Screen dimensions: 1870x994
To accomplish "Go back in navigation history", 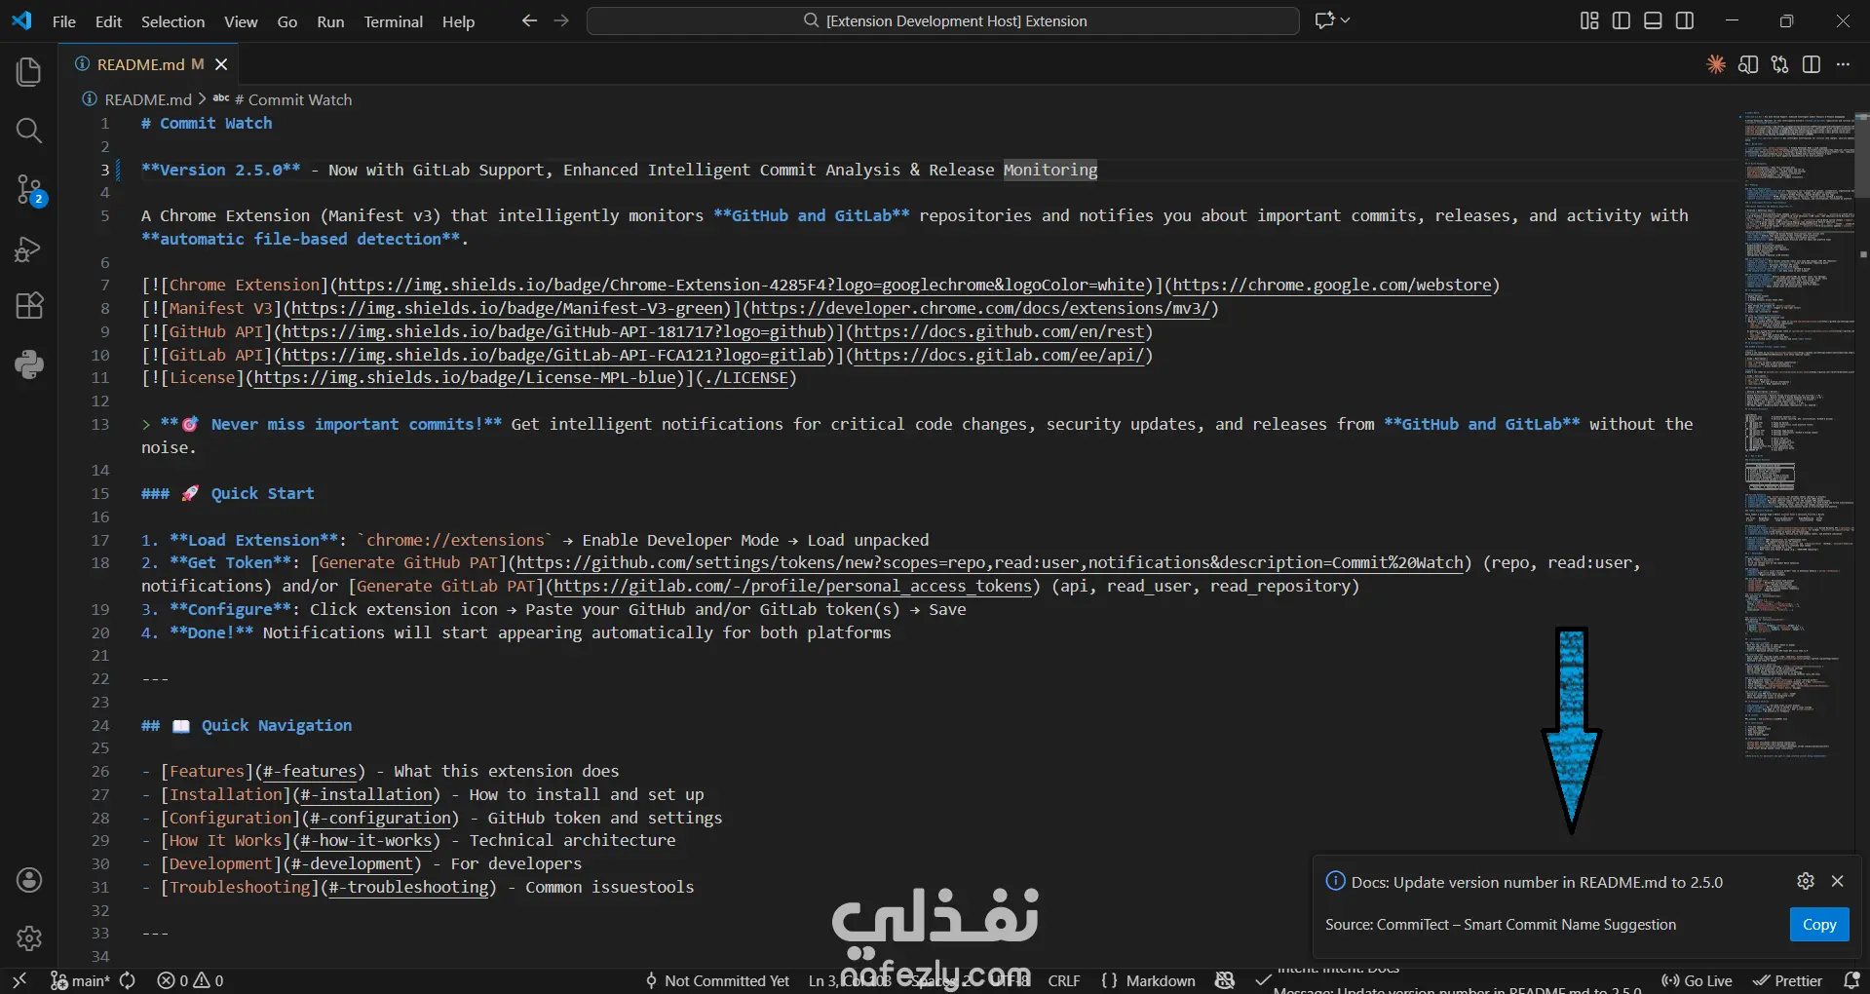I will tap(529, 20).
